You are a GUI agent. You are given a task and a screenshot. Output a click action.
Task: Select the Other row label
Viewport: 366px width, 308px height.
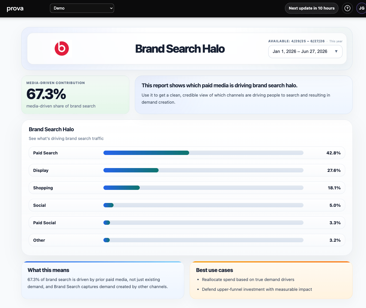[39, 240]
